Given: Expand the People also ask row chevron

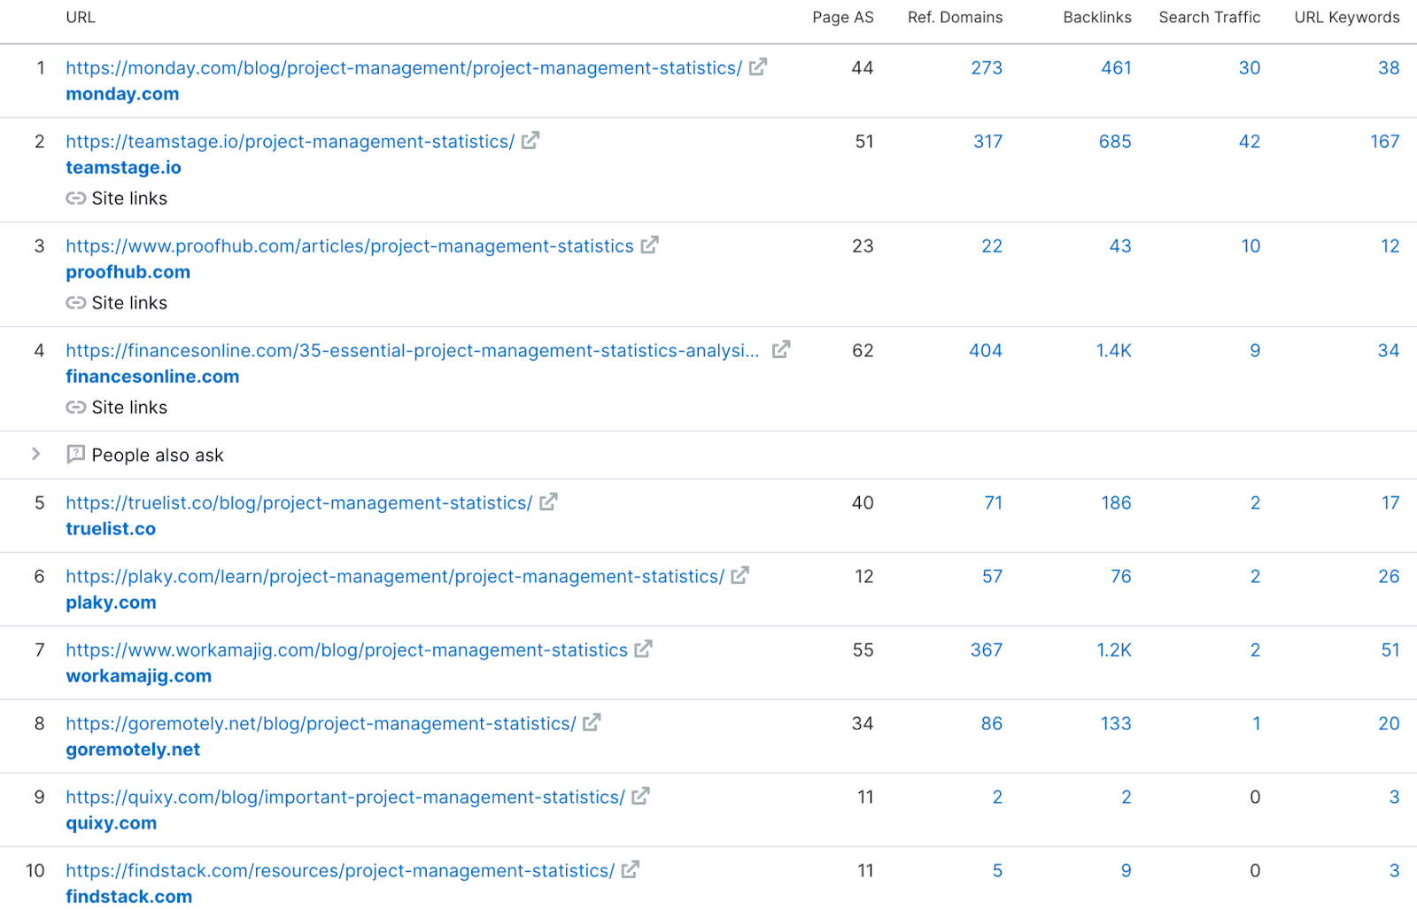Looking at the screenshot, I should click(x=35, y=454).
